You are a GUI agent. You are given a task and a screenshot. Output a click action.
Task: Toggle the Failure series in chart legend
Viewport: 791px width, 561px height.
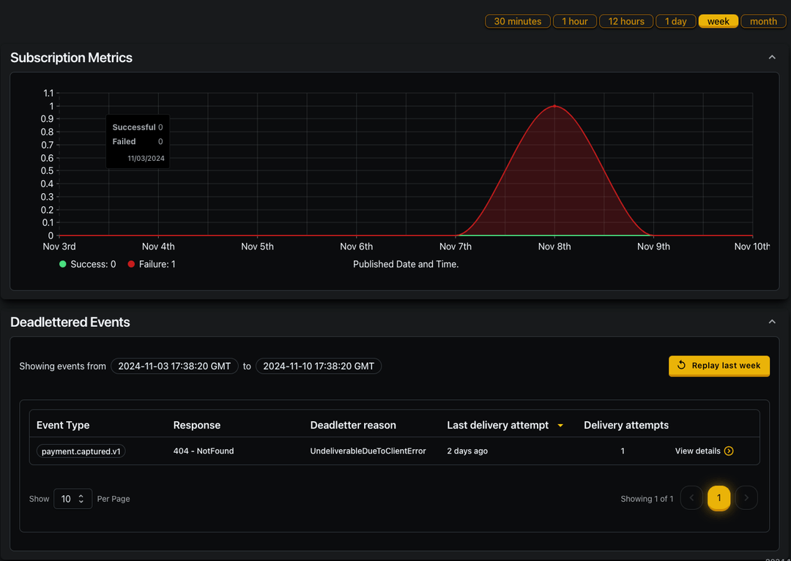coord(151,264)
